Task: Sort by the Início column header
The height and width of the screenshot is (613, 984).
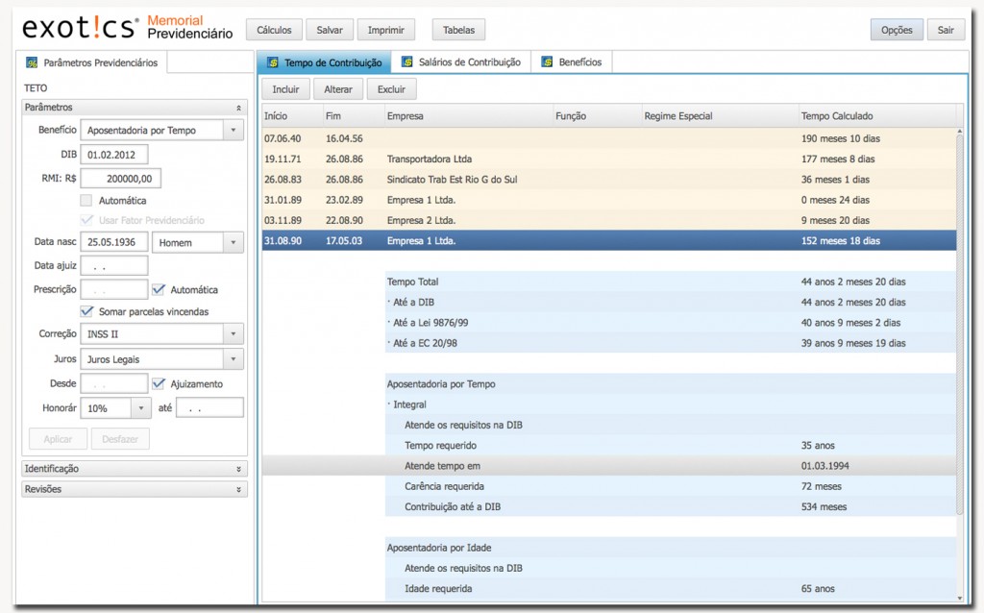Action: pyautogui.click(x=292, y=116)
